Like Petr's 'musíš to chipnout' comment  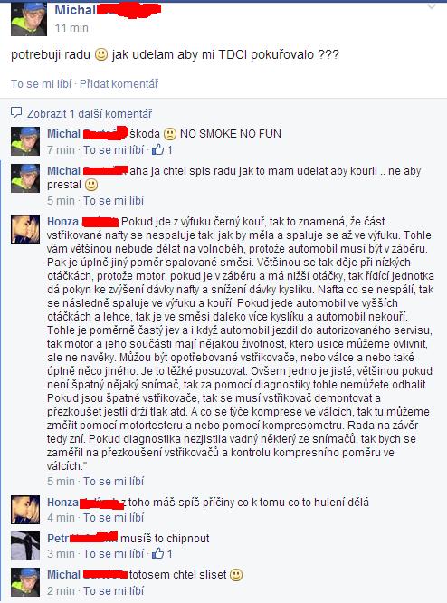pyautogui.click(x=114, y=554)
